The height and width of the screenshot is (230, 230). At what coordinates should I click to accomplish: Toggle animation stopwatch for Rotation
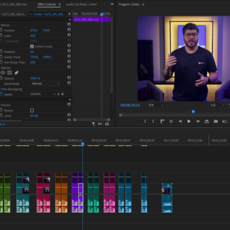(x=1, y=51)
